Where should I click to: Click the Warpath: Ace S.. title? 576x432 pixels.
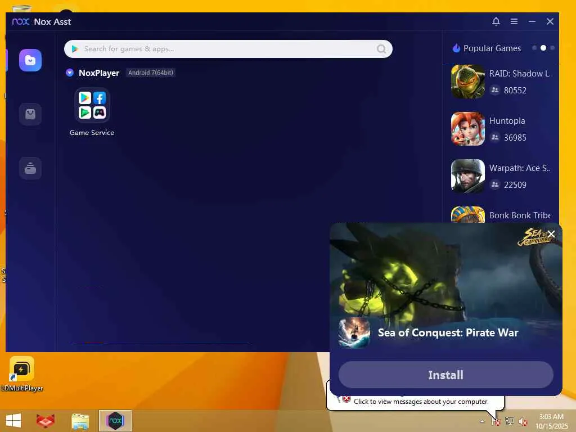520,168
